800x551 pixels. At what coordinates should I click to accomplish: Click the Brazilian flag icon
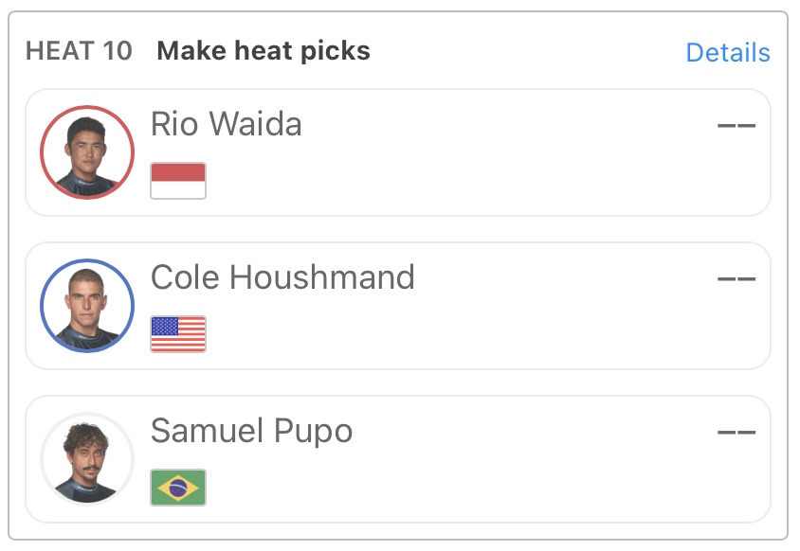tap(178, 488)
